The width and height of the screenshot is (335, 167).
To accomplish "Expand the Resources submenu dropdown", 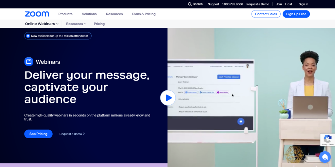I will coord(76,24).
